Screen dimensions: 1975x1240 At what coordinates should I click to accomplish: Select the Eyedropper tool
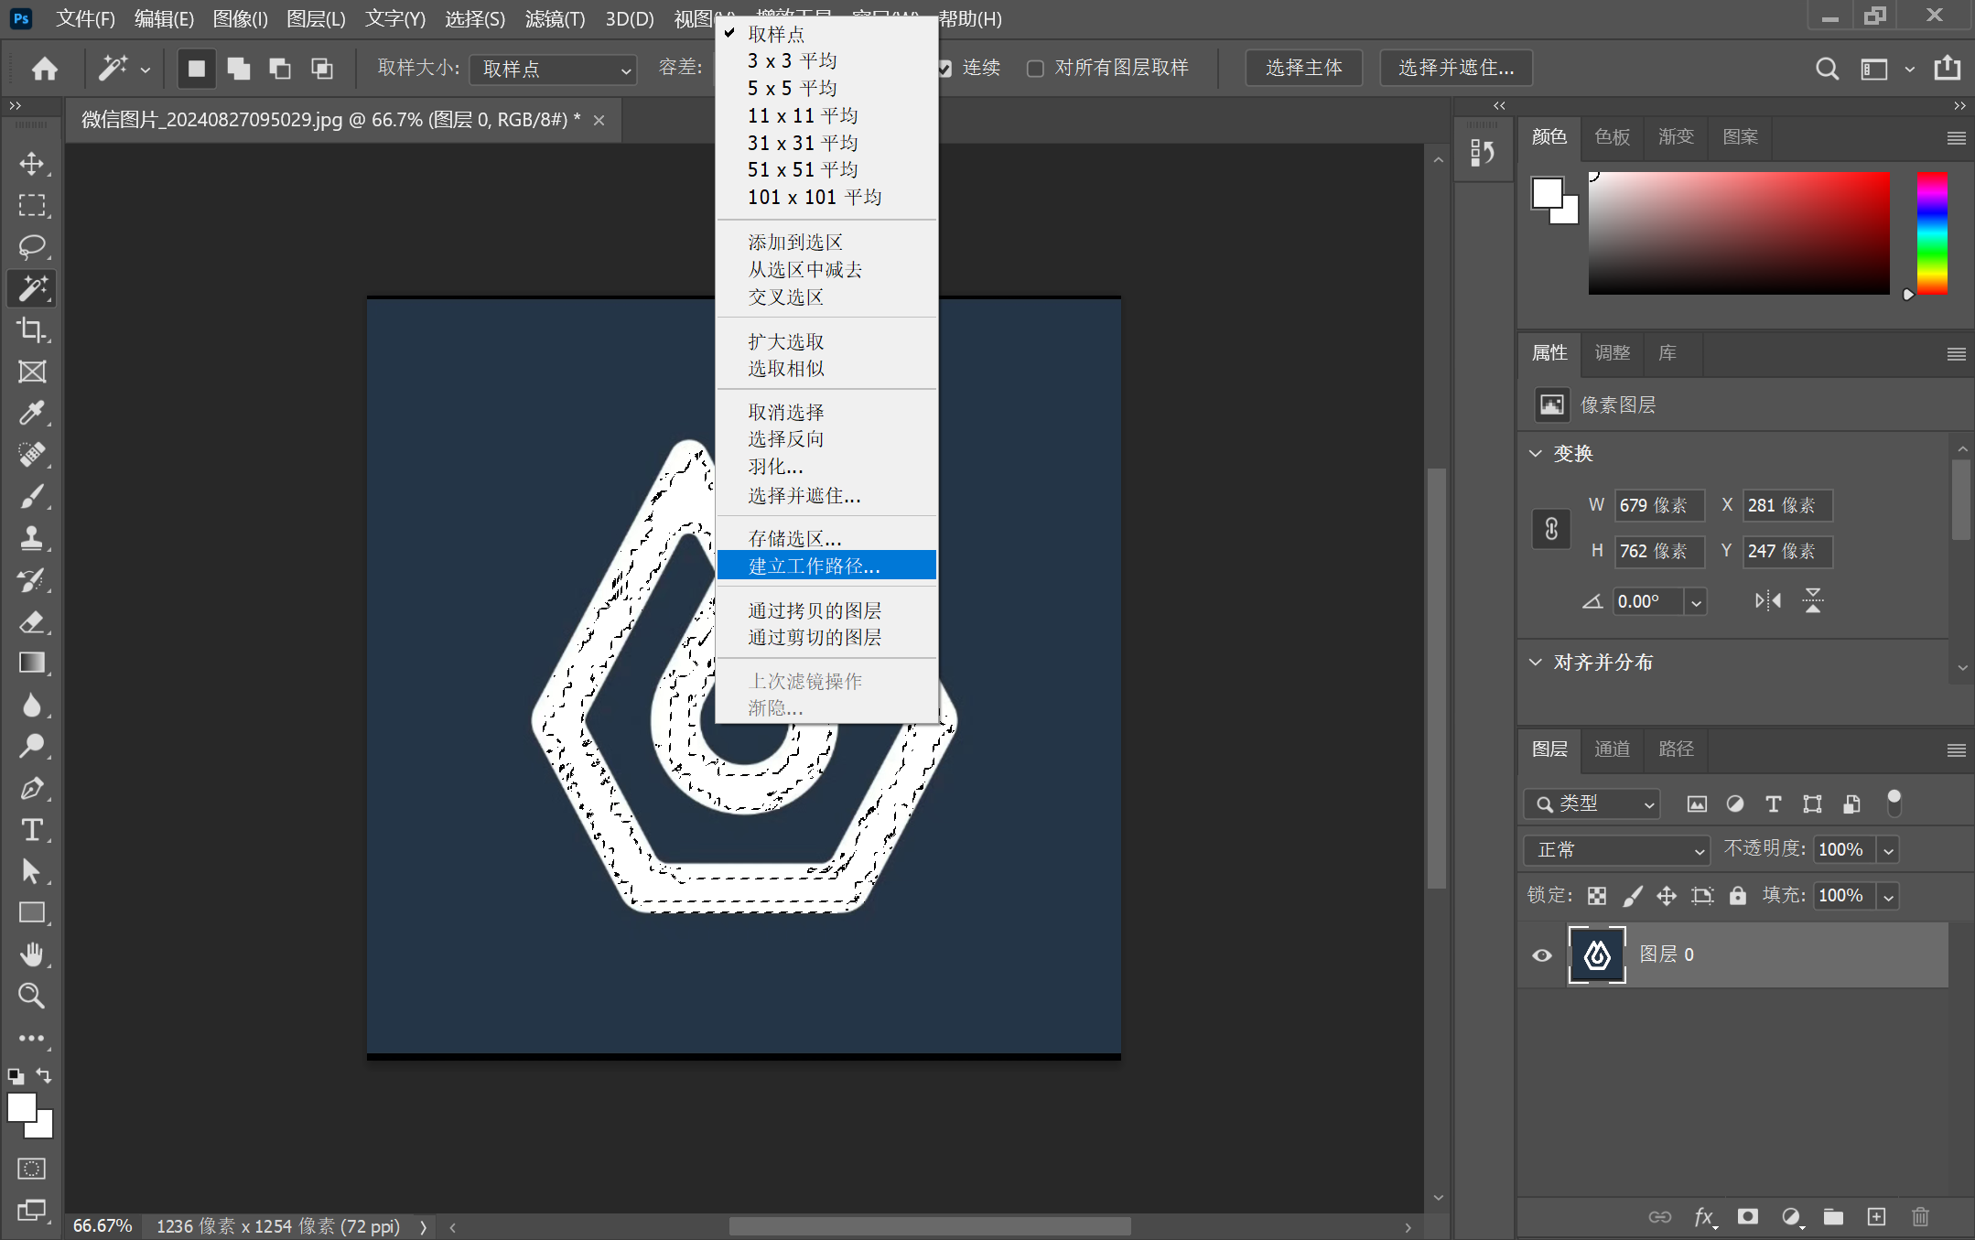coord(32,414)
